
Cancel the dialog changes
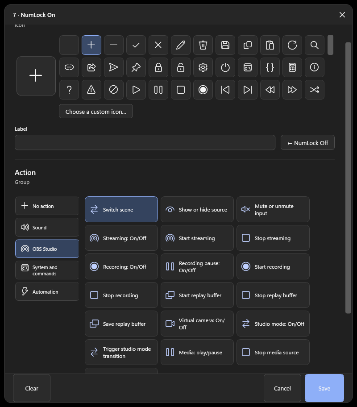[282, 388]
